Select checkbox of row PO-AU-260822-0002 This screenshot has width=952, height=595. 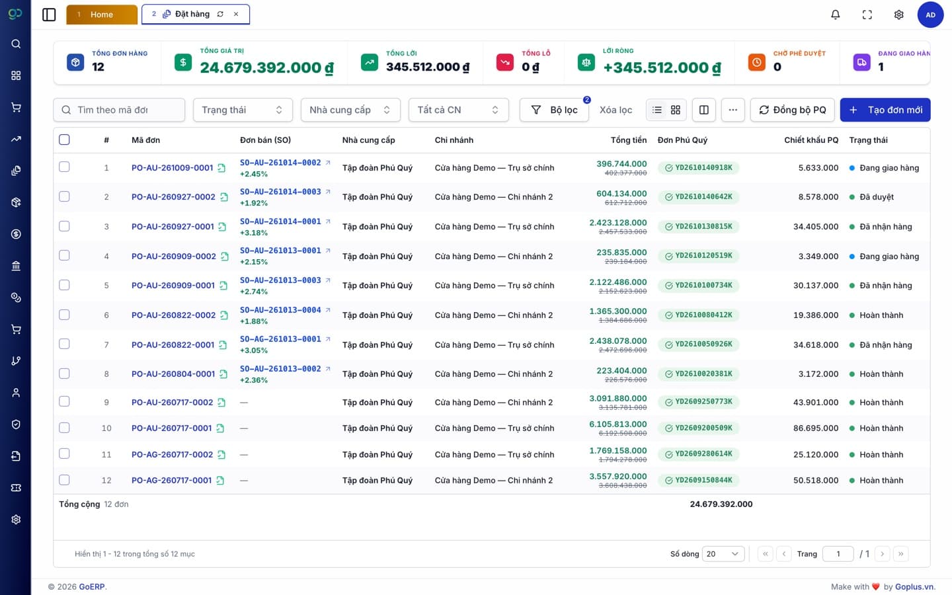(x=64, y=315)
